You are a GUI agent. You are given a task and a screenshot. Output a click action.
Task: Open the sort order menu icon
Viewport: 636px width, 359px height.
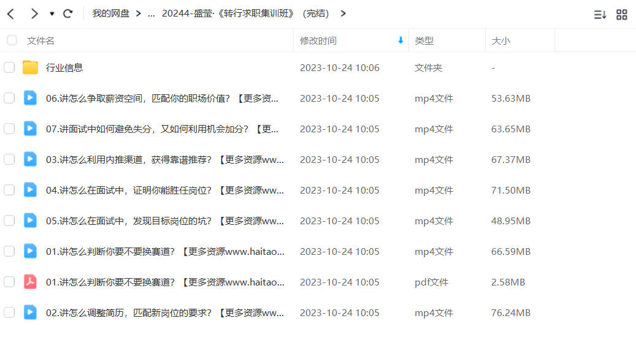[600, 15]
